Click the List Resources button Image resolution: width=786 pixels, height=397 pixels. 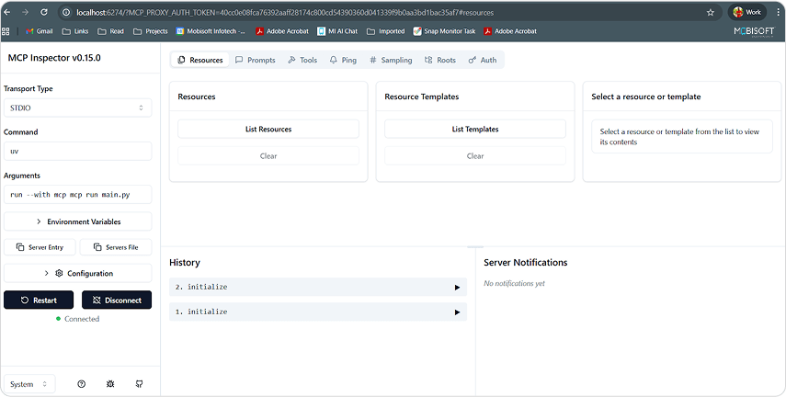268,130
